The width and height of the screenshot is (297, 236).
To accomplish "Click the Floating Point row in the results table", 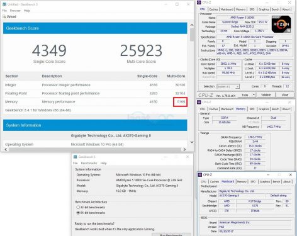I will (x=95, y=93).
